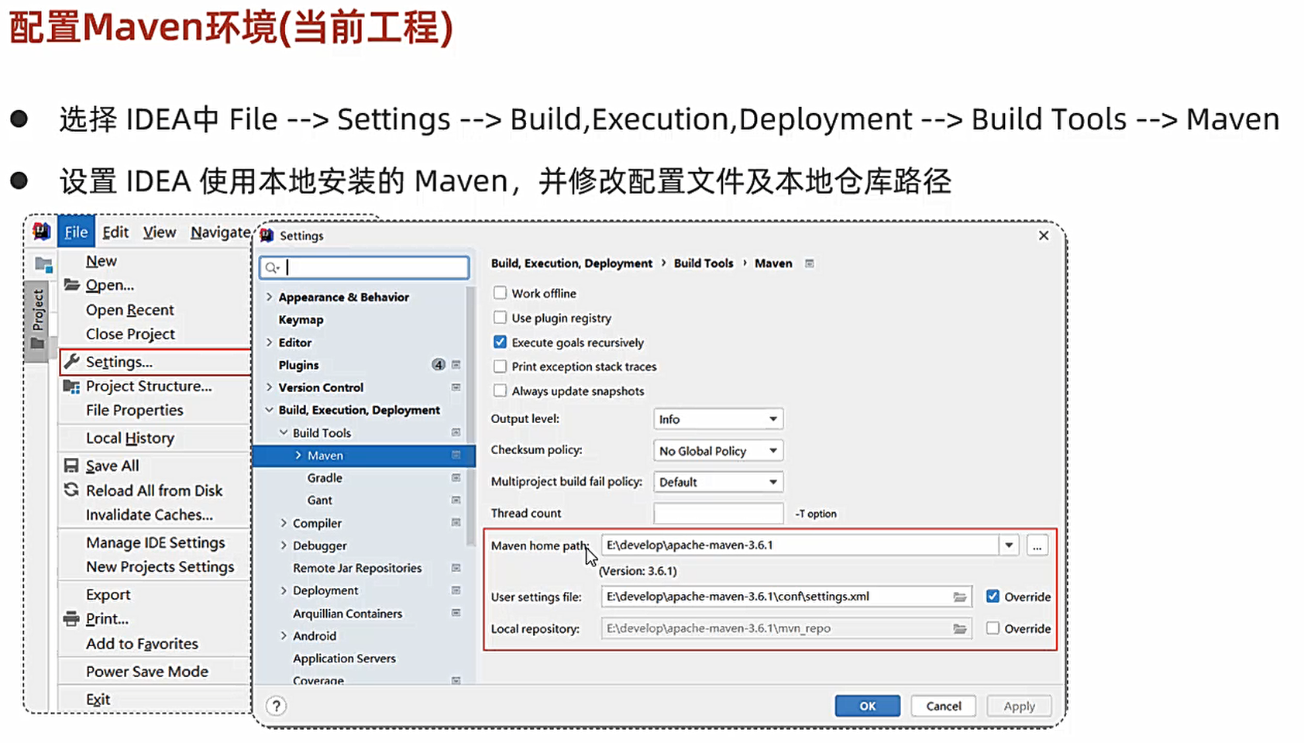Open the Output level dropdown
1304x743 pixels.
(x=718, y=419)
